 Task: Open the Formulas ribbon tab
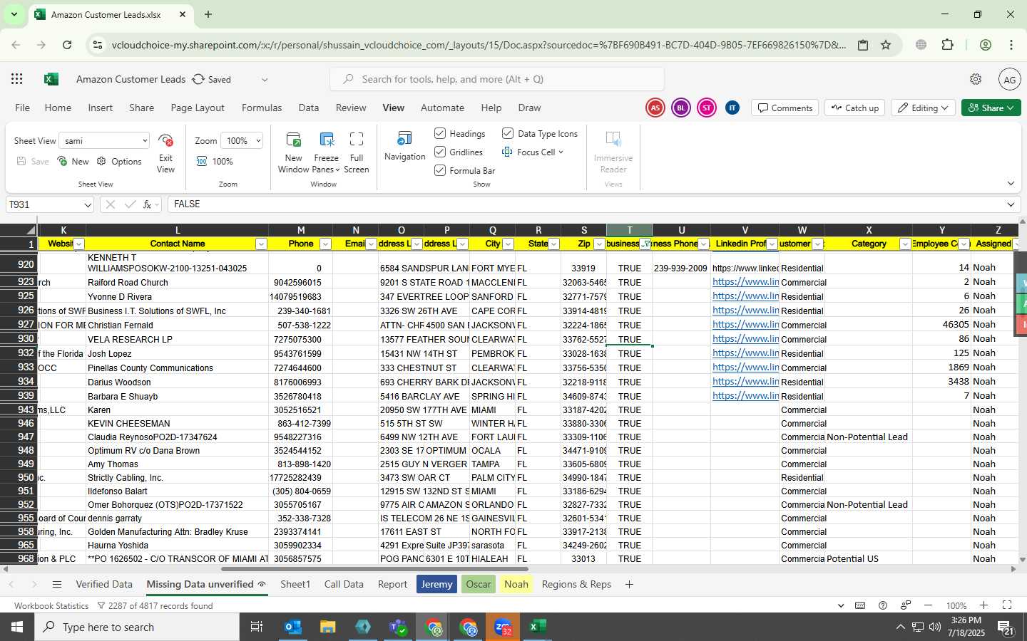pyautogui.click(x=262, y=108)
